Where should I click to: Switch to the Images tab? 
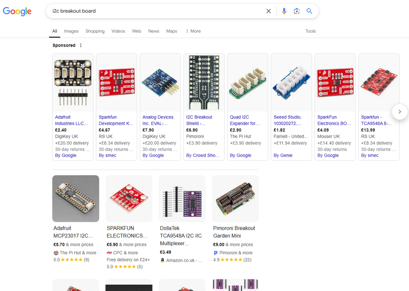[71, 31]
